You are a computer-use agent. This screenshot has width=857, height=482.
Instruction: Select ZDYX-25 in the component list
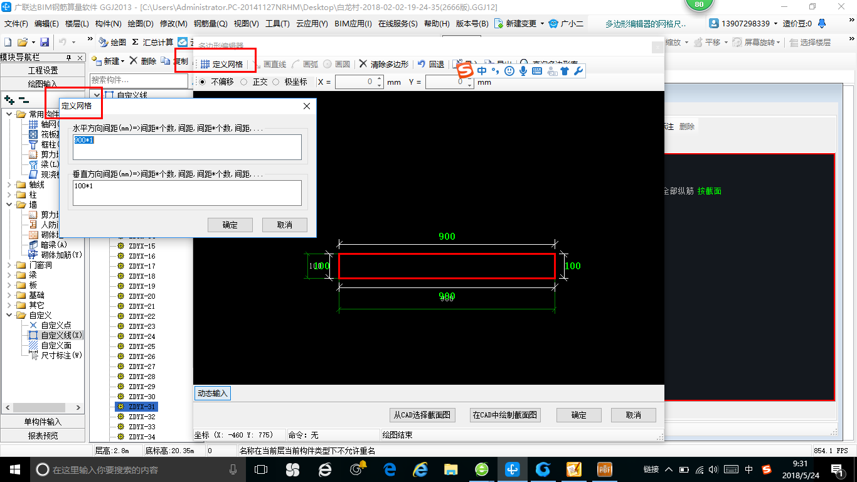click(142, 346)
